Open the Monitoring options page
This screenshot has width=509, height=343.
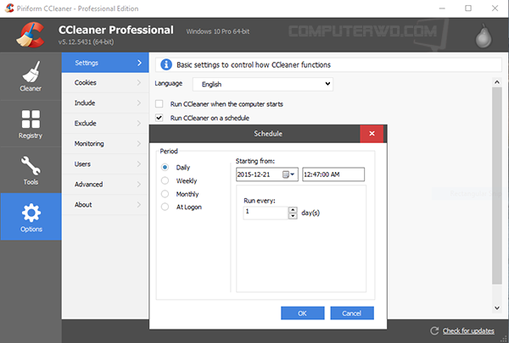click(105, 144)
